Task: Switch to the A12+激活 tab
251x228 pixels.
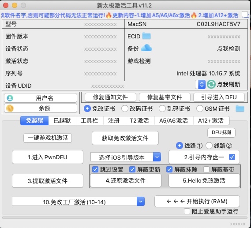Action: [x=211, y=121]
